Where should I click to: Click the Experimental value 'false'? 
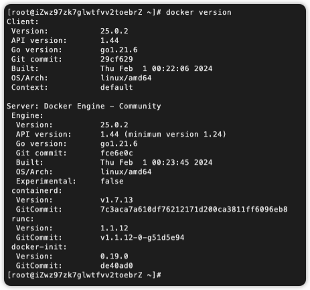112,181
